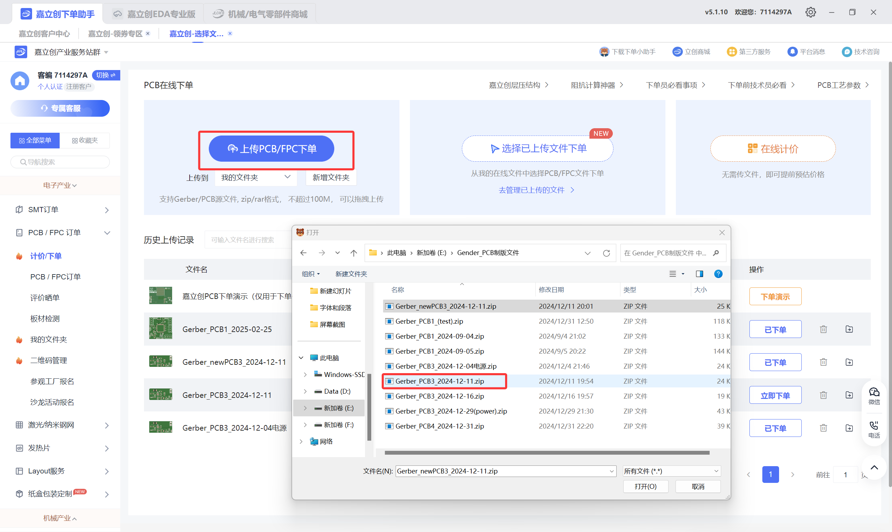Image resolution: width=892 pixels, height=532 pixels.
Task: Click the back-to-top arrow button
Action: (874, 468)
